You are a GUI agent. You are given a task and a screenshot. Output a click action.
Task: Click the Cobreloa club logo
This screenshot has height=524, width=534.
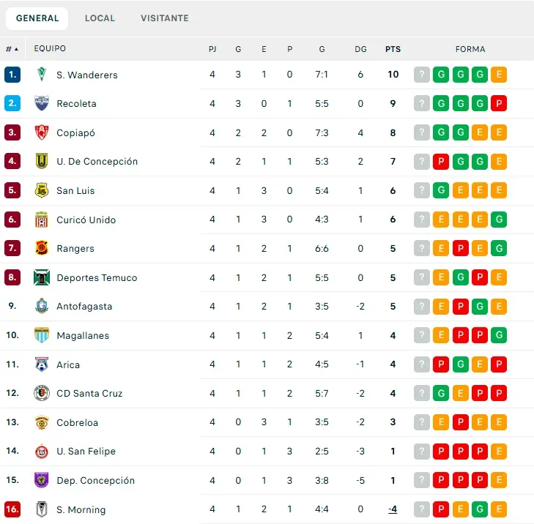point(42,422)
